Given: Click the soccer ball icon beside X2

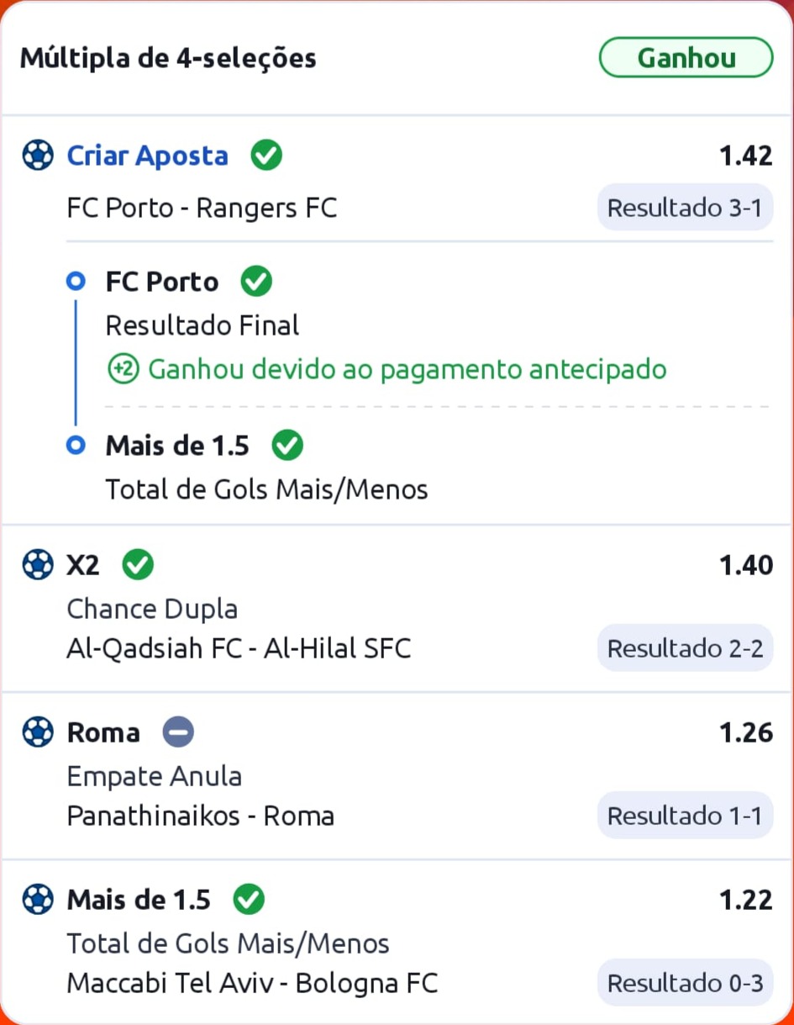Looking at the screenshot, I should click(38, 565).
